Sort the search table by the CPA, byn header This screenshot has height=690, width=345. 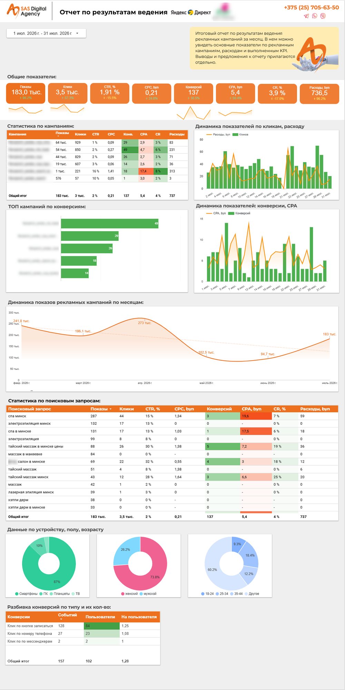pyautogui.click(x=252, y=409)
